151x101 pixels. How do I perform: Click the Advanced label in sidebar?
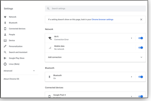(x=8, y=71)
